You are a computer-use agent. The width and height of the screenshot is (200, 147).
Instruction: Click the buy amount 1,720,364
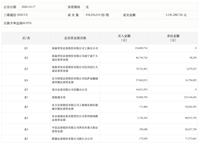point(142,118)
